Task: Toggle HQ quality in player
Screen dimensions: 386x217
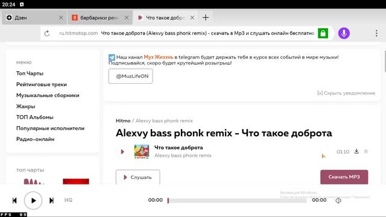Action: (x=68, y=200)
